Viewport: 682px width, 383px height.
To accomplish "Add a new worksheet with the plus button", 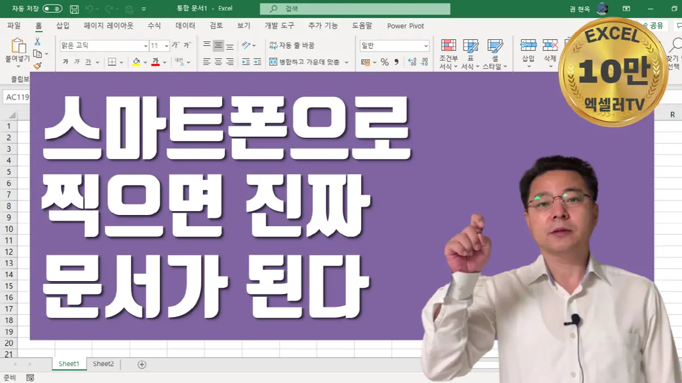I will 141,364.
